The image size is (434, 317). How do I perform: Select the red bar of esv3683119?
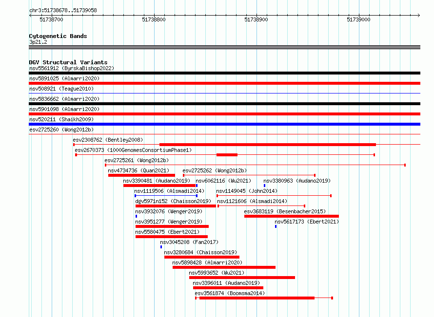point(292,216)
